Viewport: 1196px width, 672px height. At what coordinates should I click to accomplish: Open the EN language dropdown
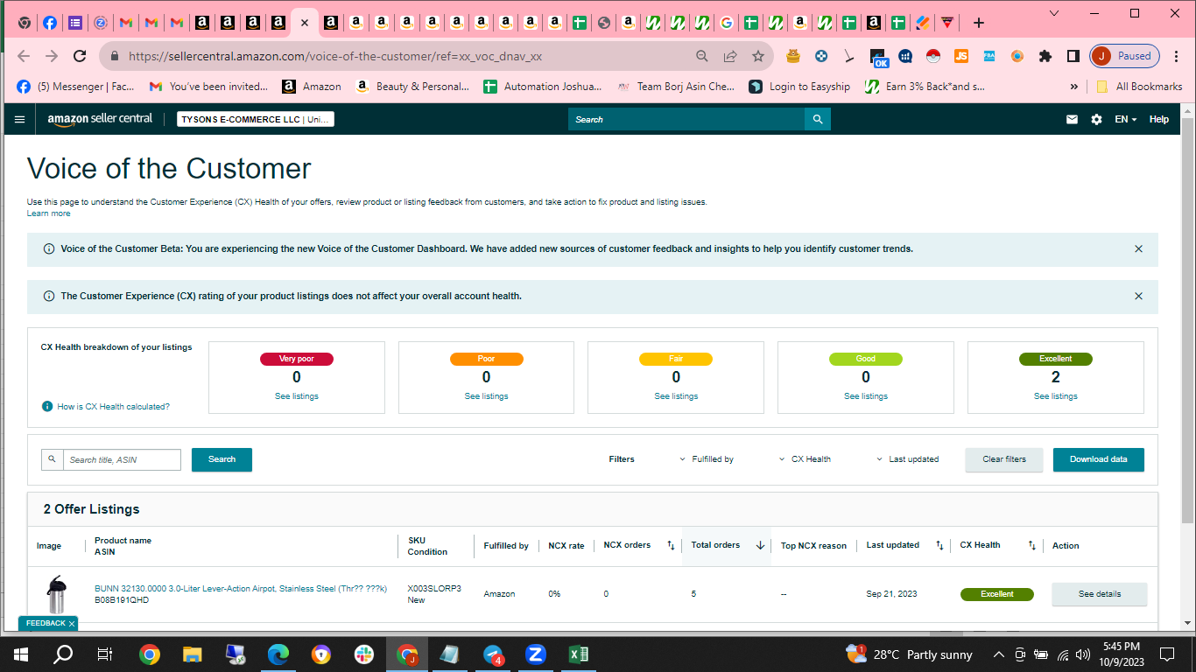[x=1125, y=119]
